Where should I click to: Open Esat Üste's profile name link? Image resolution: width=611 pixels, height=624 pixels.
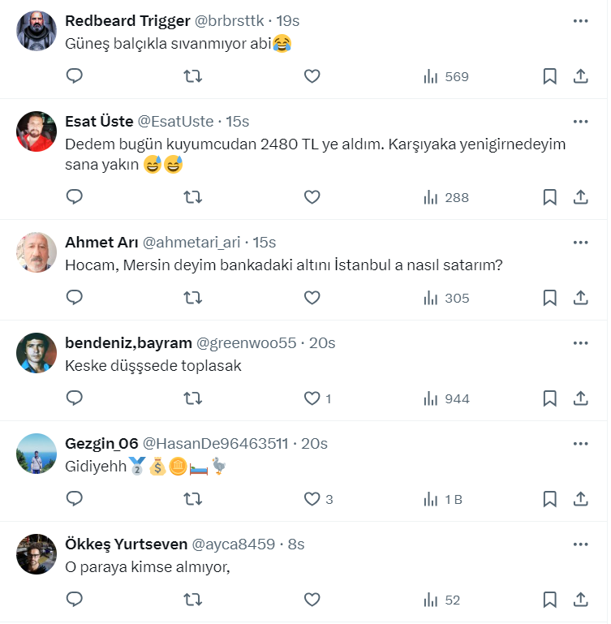tap(99, 122)
